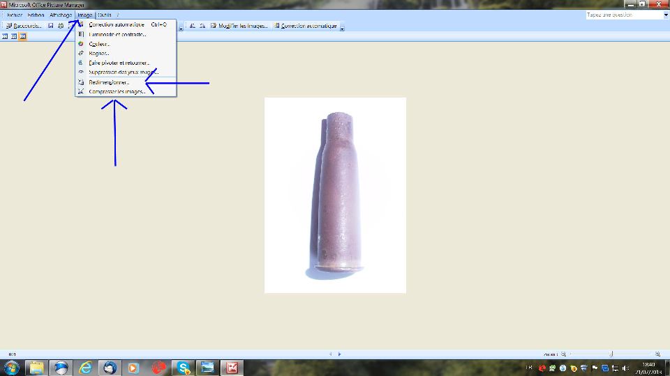The width and height of the screenshot is (670, 376).
Task: Switch to filmstrip view icon
Action: [x=14, y=37]
